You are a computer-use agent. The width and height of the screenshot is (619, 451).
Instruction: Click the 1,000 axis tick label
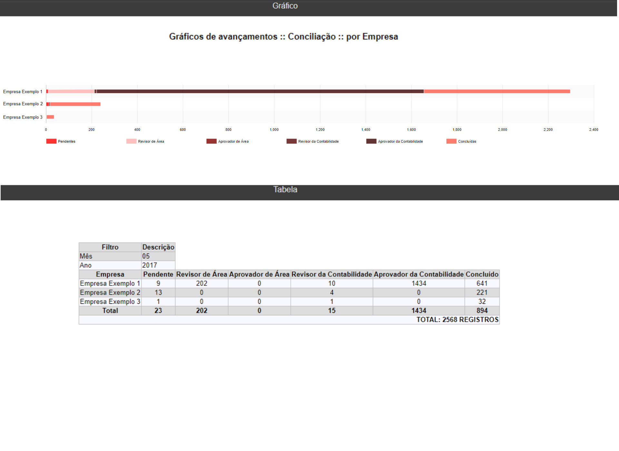click(x=274, y=130)
